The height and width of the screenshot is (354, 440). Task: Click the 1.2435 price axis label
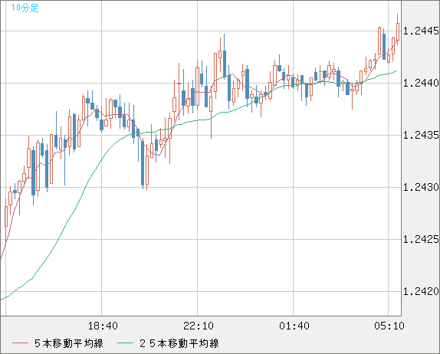point(421,135)
